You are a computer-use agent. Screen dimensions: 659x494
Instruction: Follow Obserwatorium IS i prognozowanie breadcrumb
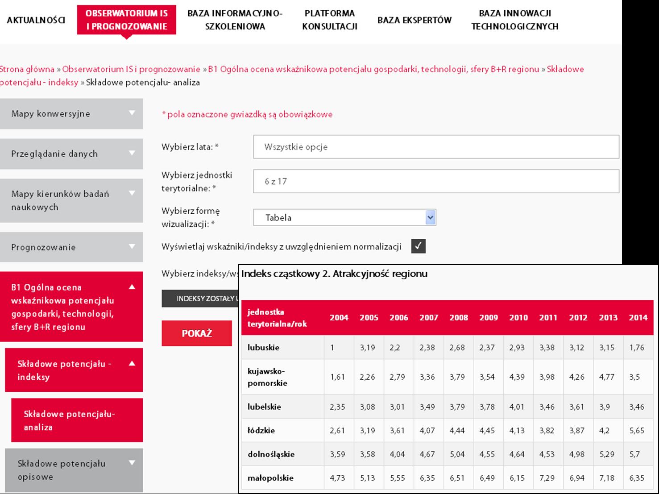pyautogui.click(x=131, y=69)
